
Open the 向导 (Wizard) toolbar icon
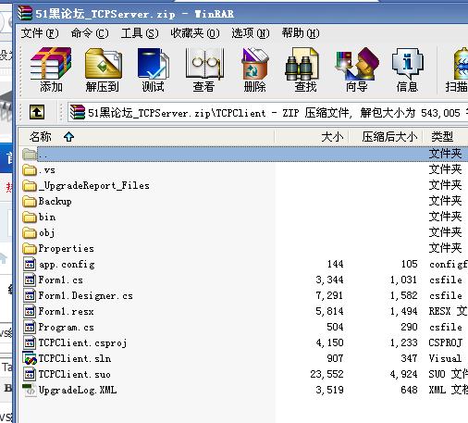pyautogui.click(x=357, y=69)
